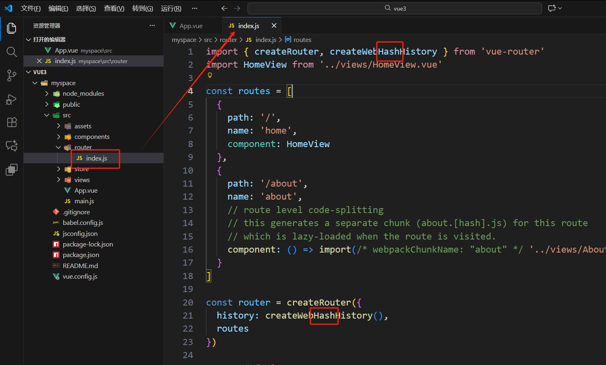The image size is (606, 365).
Task: Expand the node_modules folder
Action: (x=83, y=94)
